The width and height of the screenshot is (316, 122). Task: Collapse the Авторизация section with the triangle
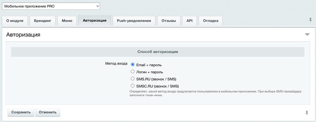coord(307,35)
